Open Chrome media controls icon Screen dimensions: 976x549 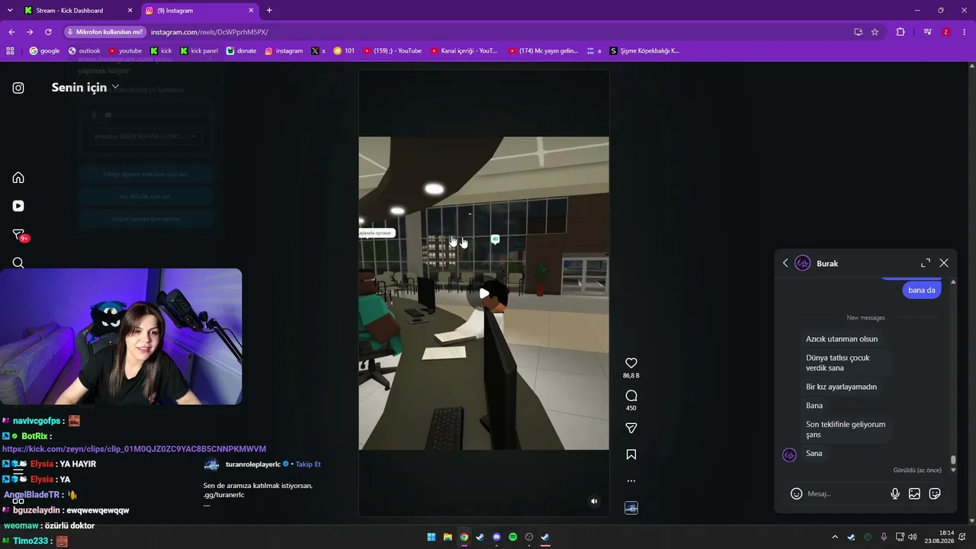pos(927,32)
